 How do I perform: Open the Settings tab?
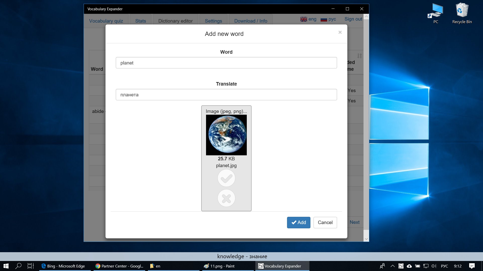click(213, 21)
